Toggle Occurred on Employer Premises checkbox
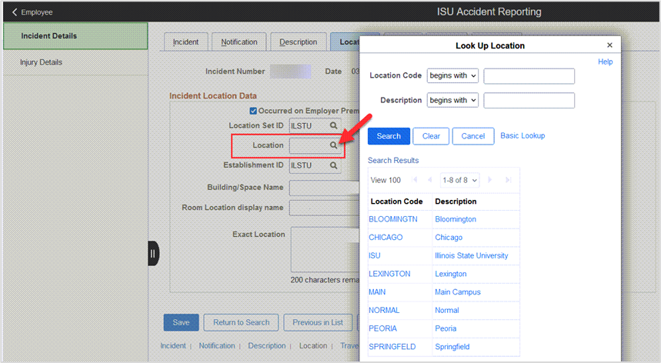 (x=253, y=111)
